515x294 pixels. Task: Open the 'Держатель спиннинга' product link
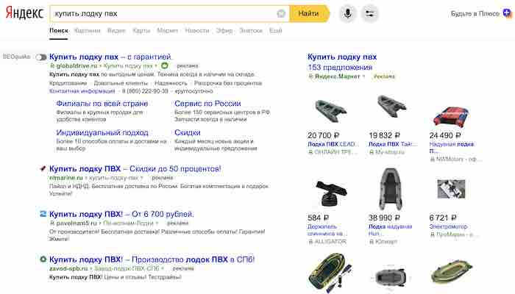point(326,230)
